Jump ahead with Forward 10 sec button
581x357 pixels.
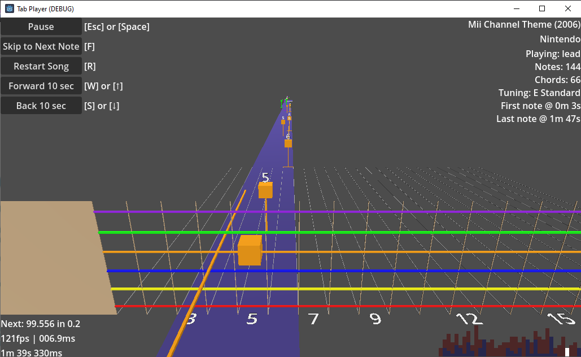click(41, 86)
